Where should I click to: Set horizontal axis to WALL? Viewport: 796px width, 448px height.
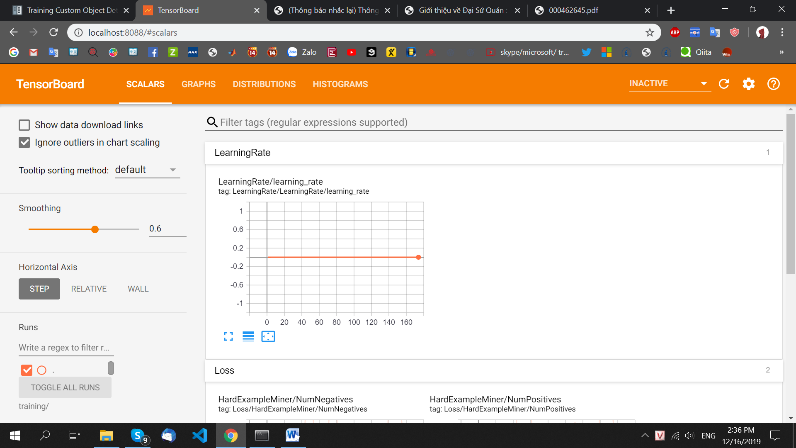(x=138, y=289)
